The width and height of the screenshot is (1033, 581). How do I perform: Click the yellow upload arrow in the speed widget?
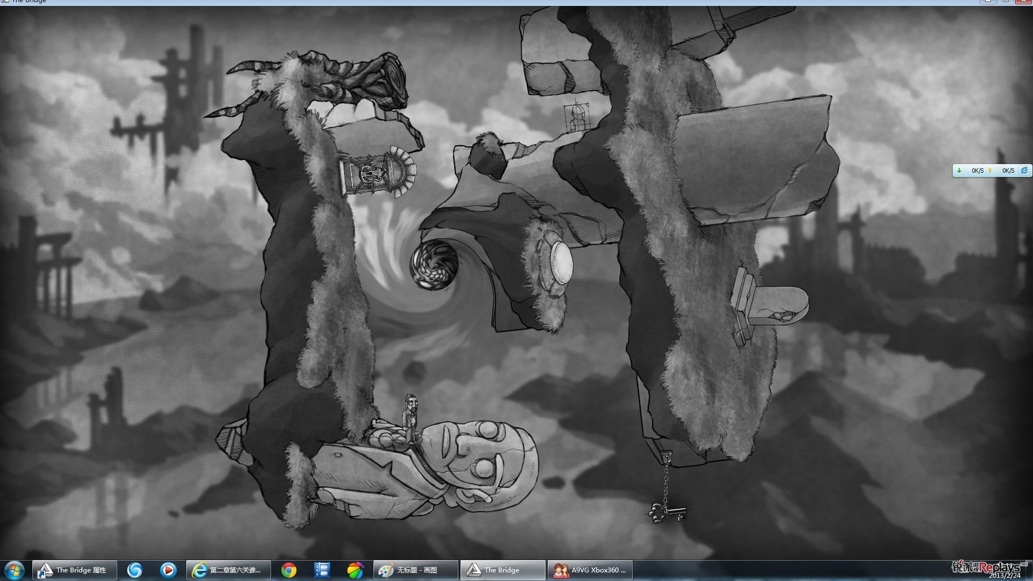coord(990,171)
